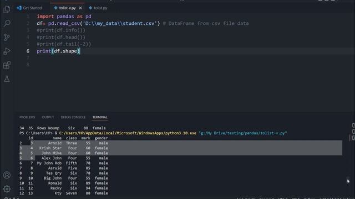The image size is (355, 199).
Task: Open the Extensions view icon
Action: [7, 65]
